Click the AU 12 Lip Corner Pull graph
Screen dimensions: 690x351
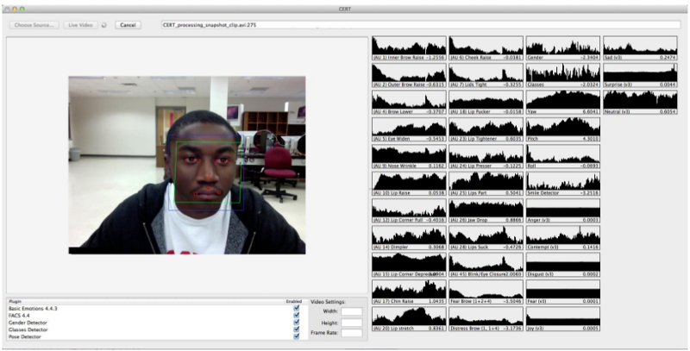point(409,210)
